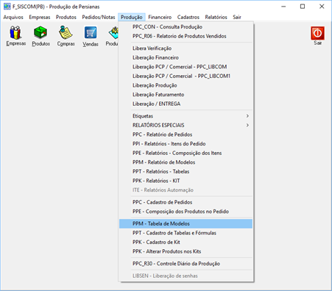Click the partially hidden Produção toolbar icon
Image resolution: width=332 pixels, height=291 pixels.
coord(112,36)
